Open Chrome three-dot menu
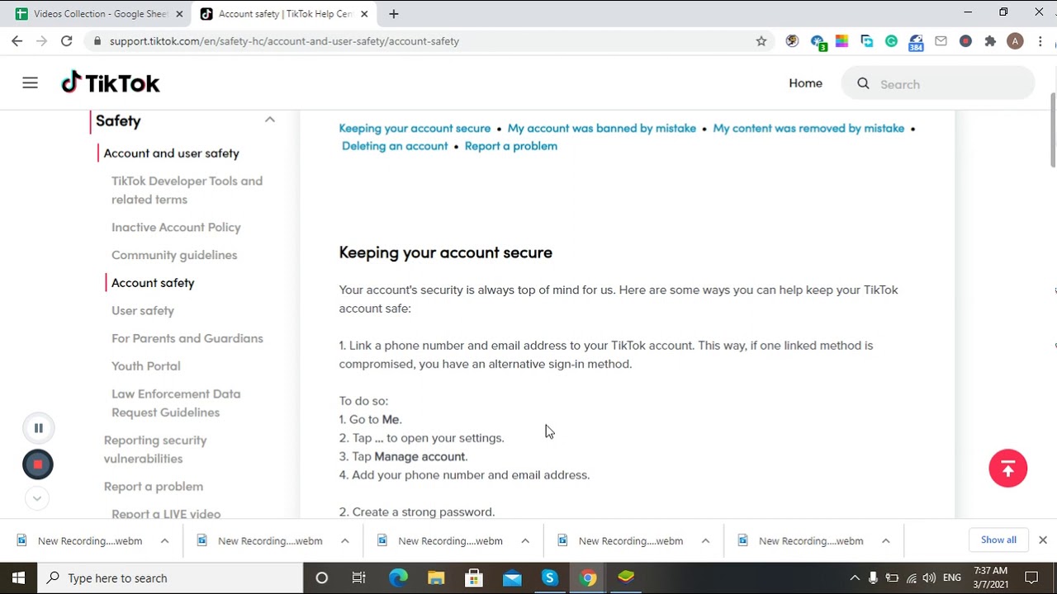The height and width of the screenshot is (594, 1057). click(x=1040, y=41)
